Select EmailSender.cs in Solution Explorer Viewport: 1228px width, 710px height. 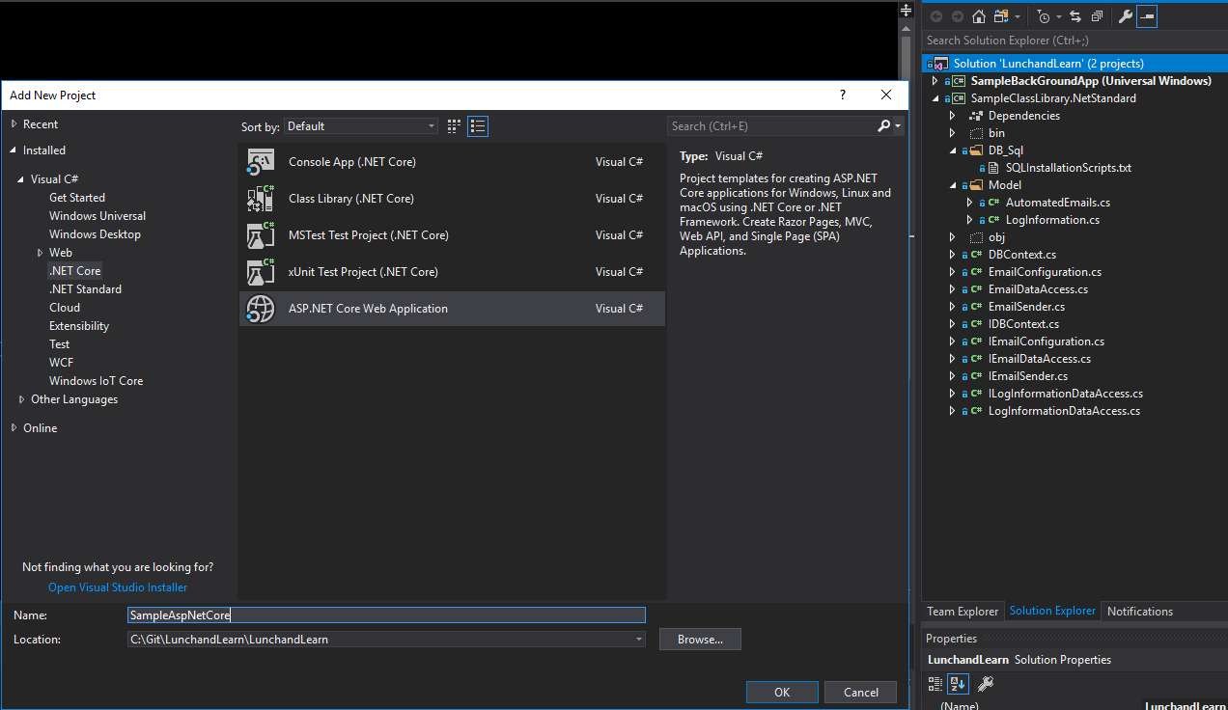(x=1026, y=307)
